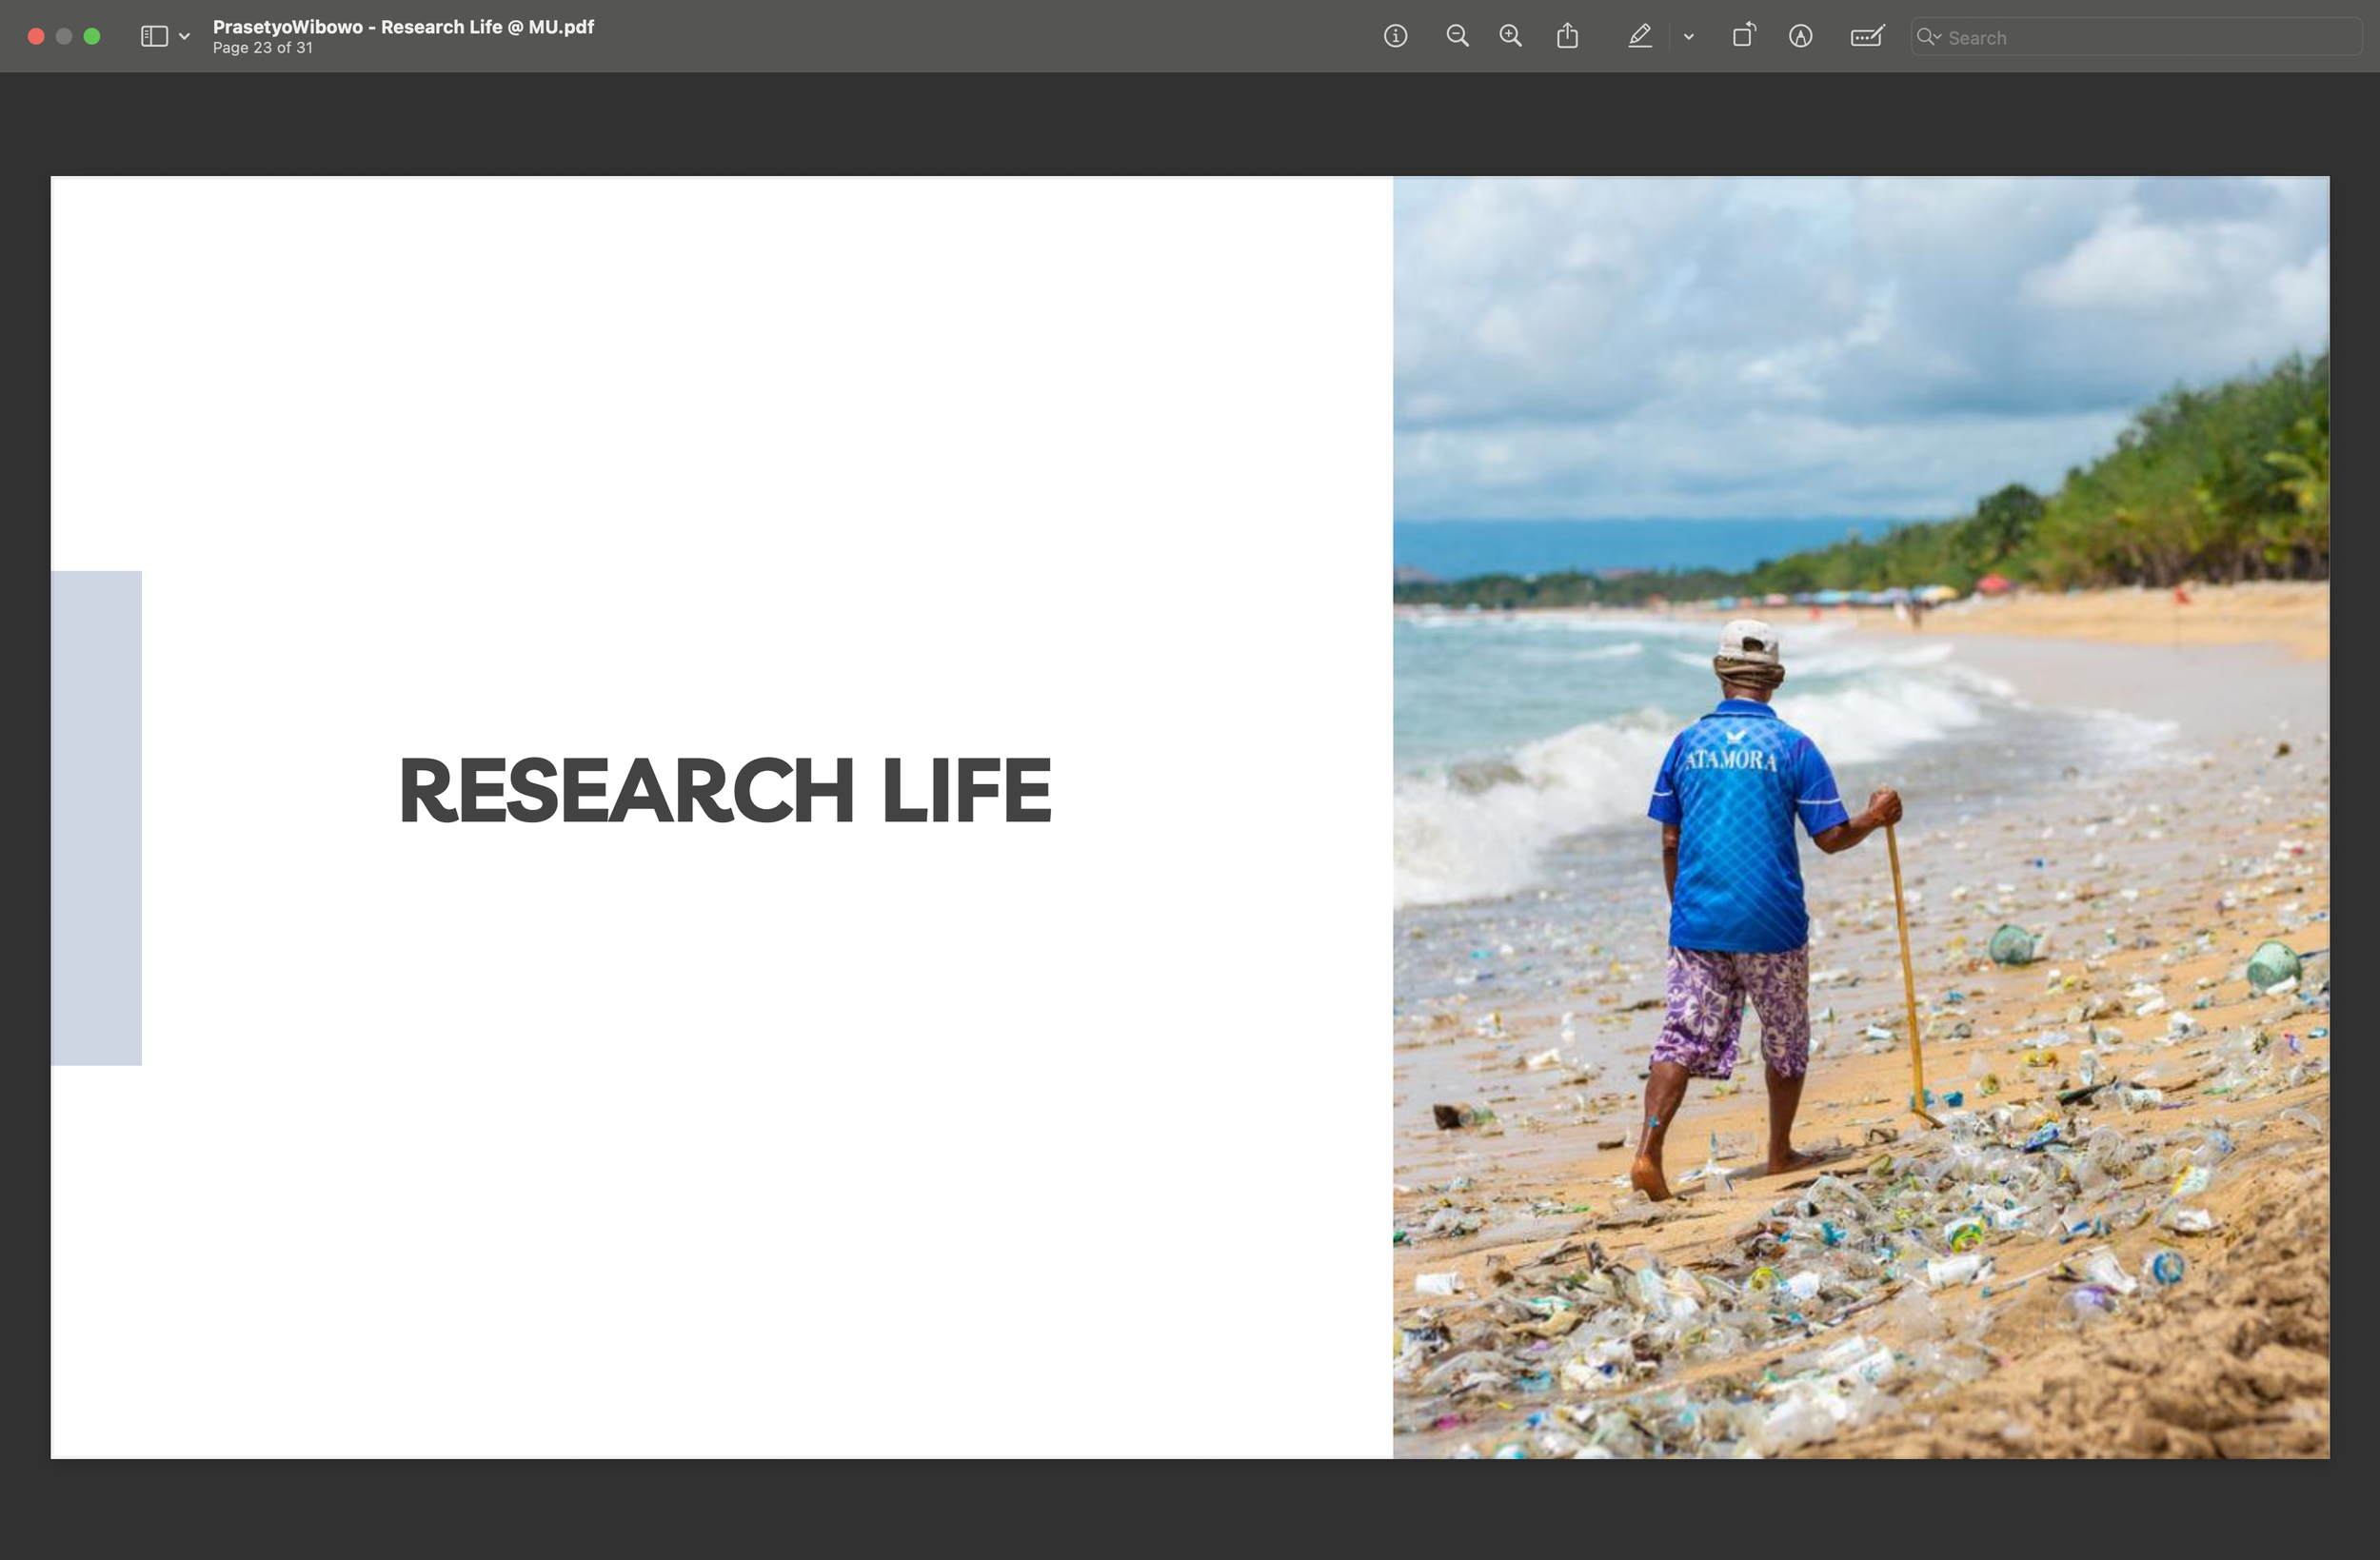Zoom out of the PDF page
This screenshot has width=2380, height=1560.
click(x=1457, y=37)
